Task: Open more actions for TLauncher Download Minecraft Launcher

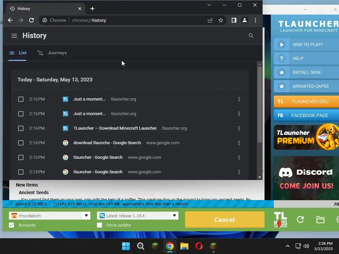Action: point(239,128)
